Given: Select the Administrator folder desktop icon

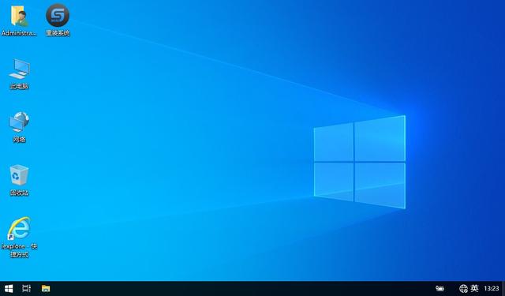Looking at the screenshot, I should [x=19, y=20].
